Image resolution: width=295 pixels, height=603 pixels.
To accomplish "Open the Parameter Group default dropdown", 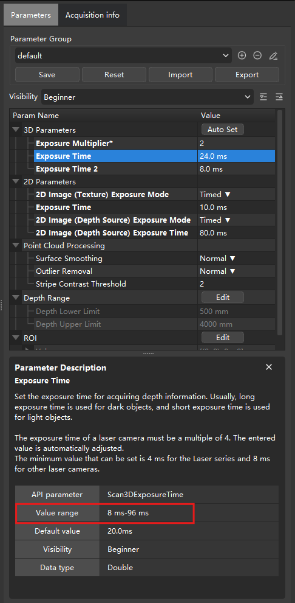I will 124,56.
